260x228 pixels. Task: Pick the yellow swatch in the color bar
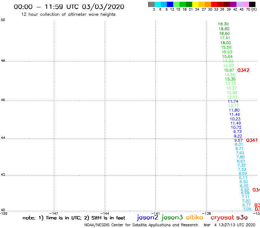195,5
